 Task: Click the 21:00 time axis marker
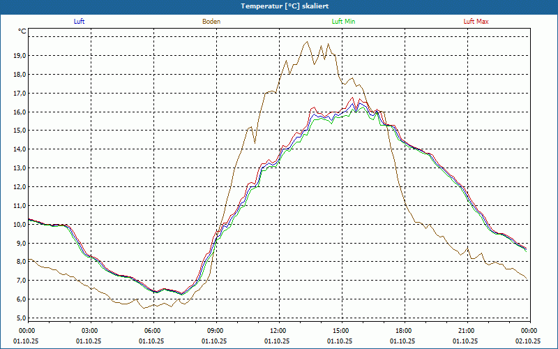coord(467,330)
